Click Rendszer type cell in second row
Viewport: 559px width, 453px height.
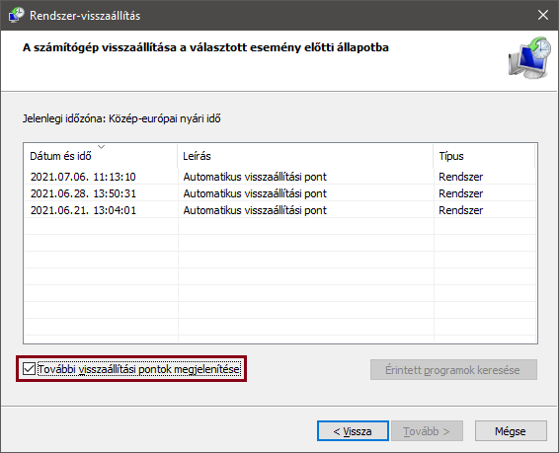(x=460, y=193)
